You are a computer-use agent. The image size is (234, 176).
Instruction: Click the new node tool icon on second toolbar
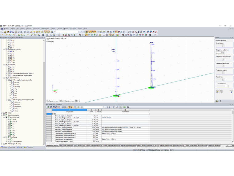(x=2, y=35)
